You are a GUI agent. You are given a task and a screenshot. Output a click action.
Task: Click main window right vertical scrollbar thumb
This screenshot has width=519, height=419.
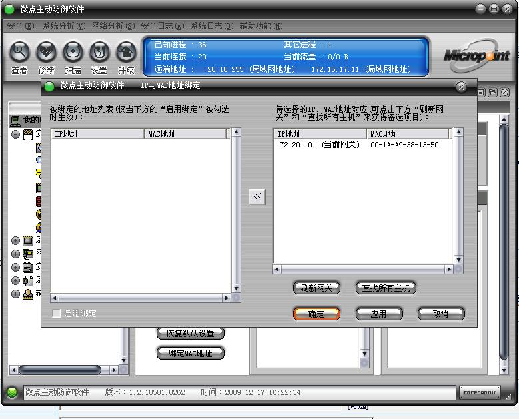504,242
